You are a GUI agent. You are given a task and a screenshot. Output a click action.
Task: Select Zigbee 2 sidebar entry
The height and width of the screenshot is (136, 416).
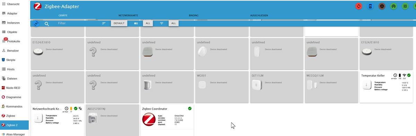(x=14, y=125)
